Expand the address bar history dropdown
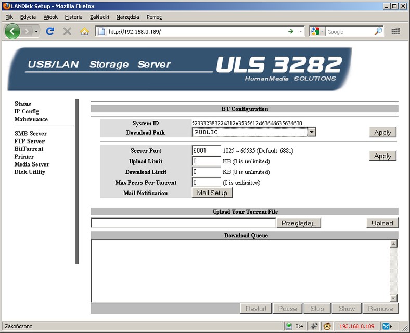Viewport: 410px width, 333px height. coord(301,31)
